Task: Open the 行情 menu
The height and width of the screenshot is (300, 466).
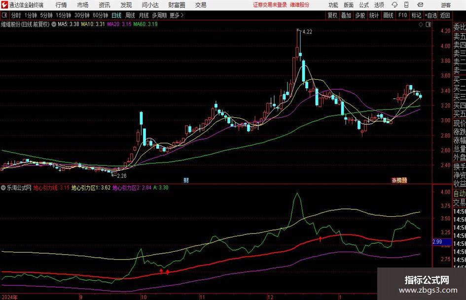Action: pyautogui.click(x=61, y=5)
